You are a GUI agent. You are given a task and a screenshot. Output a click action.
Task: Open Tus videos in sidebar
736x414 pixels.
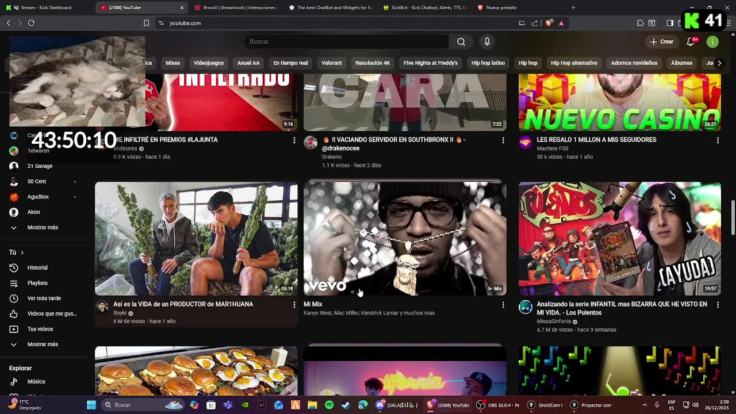[x=44, y=329]
